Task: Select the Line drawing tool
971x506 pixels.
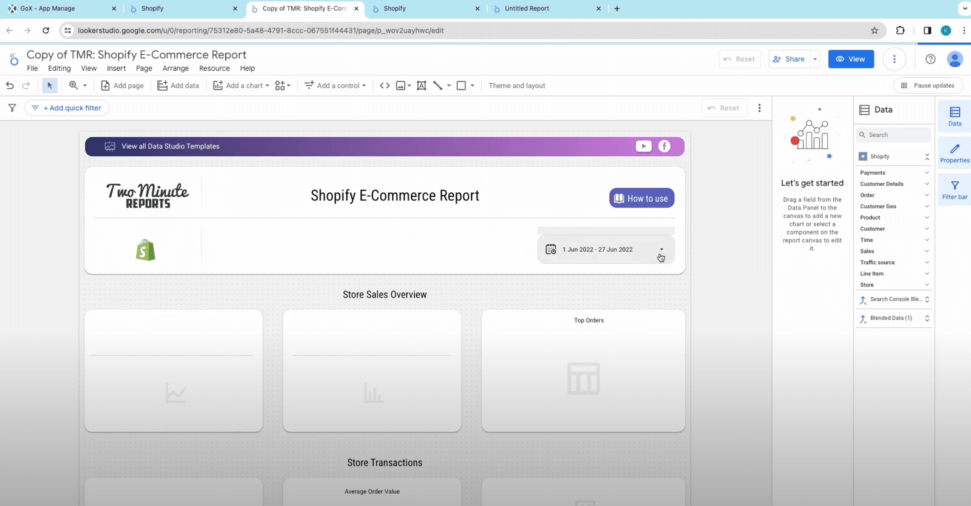Action: (x=438, y=86)
